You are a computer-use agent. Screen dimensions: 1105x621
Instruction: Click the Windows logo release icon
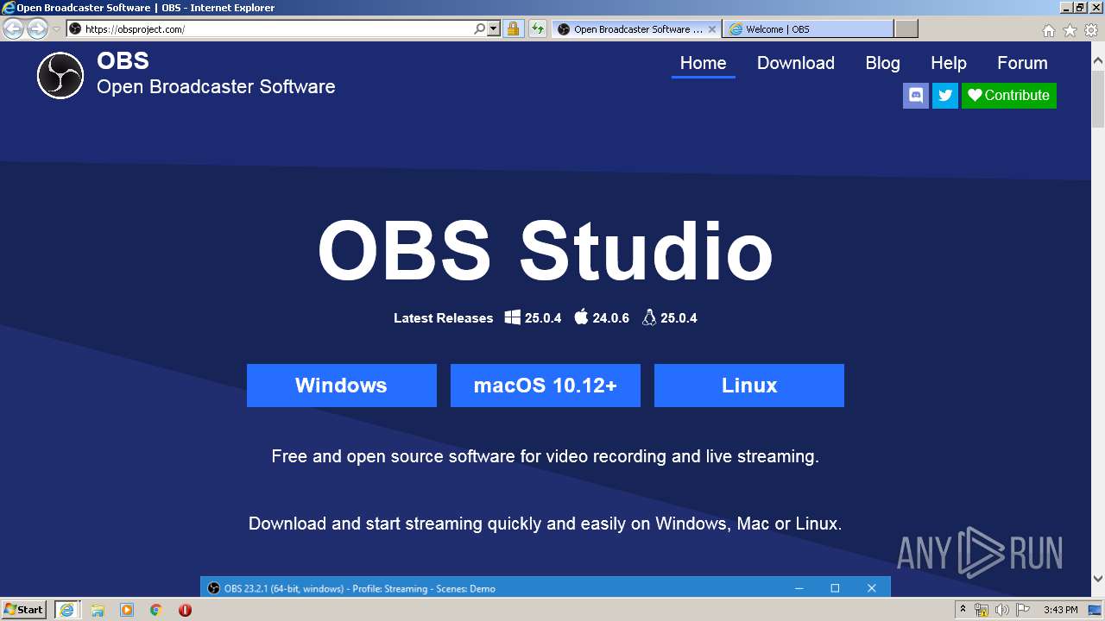click(x=512, y=317)
